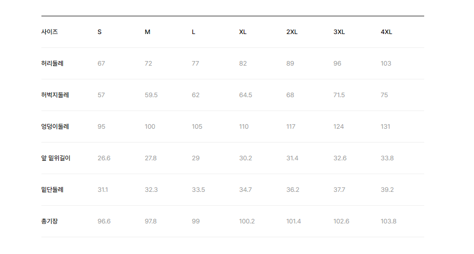Click the 사이즈 header cell
Viewport: 474px width, 254px height.
coord(50,32)
